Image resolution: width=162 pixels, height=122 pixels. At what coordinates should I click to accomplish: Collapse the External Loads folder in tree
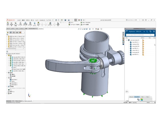click(7, 86)
